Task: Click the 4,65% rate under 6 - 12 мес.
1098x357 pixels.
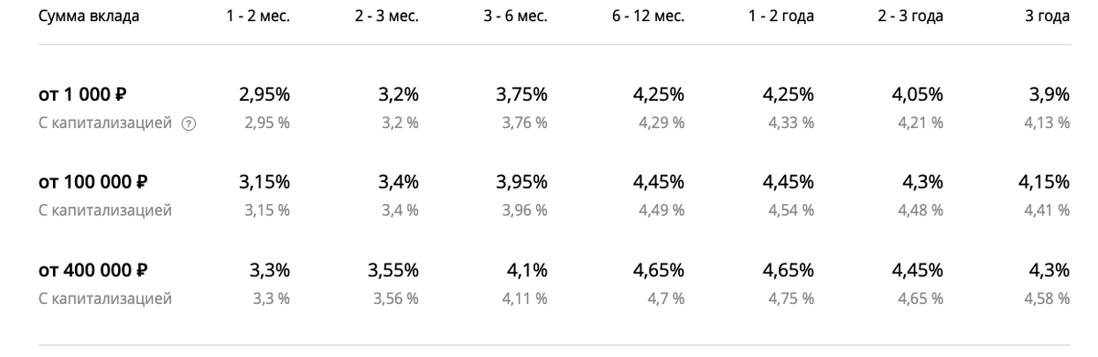Action: [x=658, y=270]
